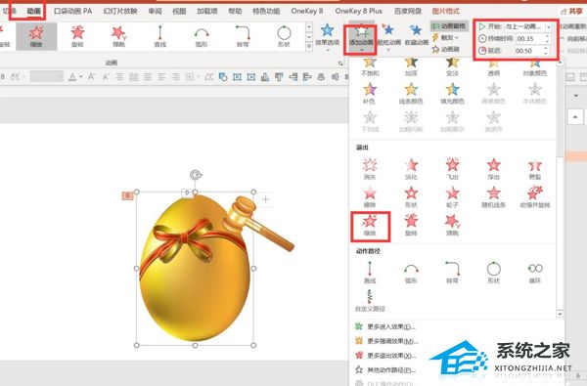Select the 缩放 exit effect in dropdown
The width and height of the screenshot is (587, 386).
coord(370,226)
